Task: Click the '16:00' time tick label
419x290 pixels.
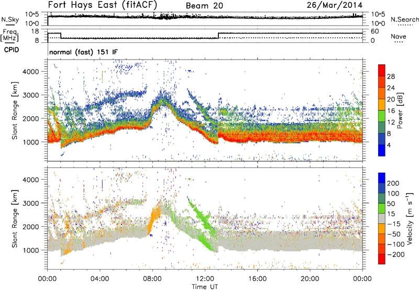Action: (x=257, y=279)
